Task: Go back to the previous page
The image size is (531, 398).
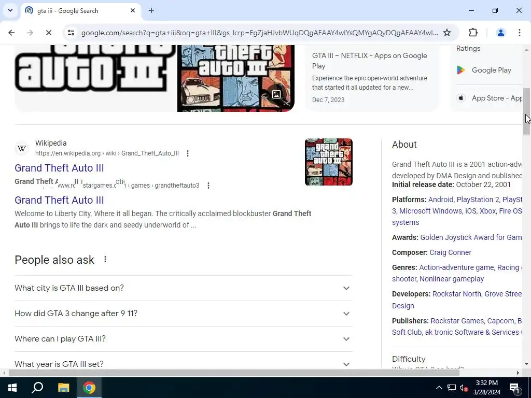Action: 11,33
